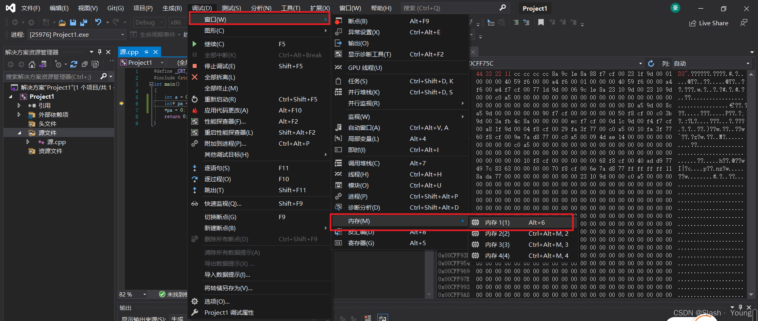Click the pending changes filter clock icon
The width and height of the screenshot is (758, 321).
(58, 64)
